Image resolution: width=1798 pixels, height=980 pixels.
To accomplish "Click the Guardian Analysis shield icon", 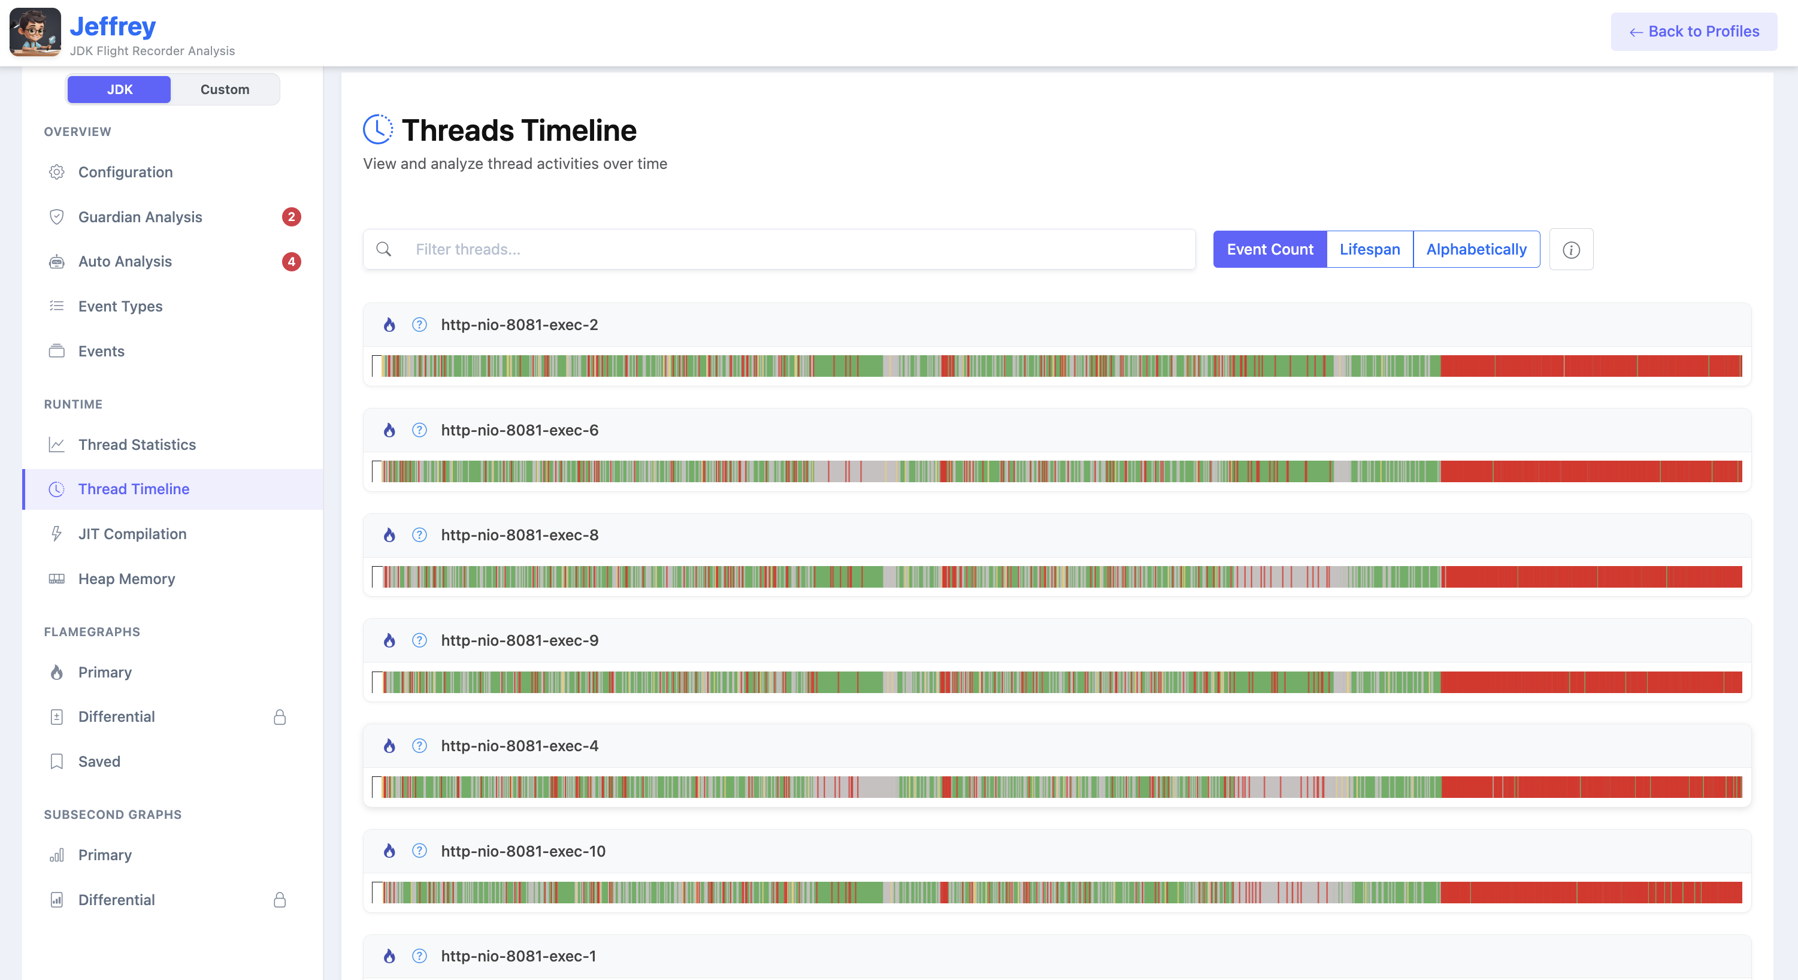I will (x=57, y=216).
